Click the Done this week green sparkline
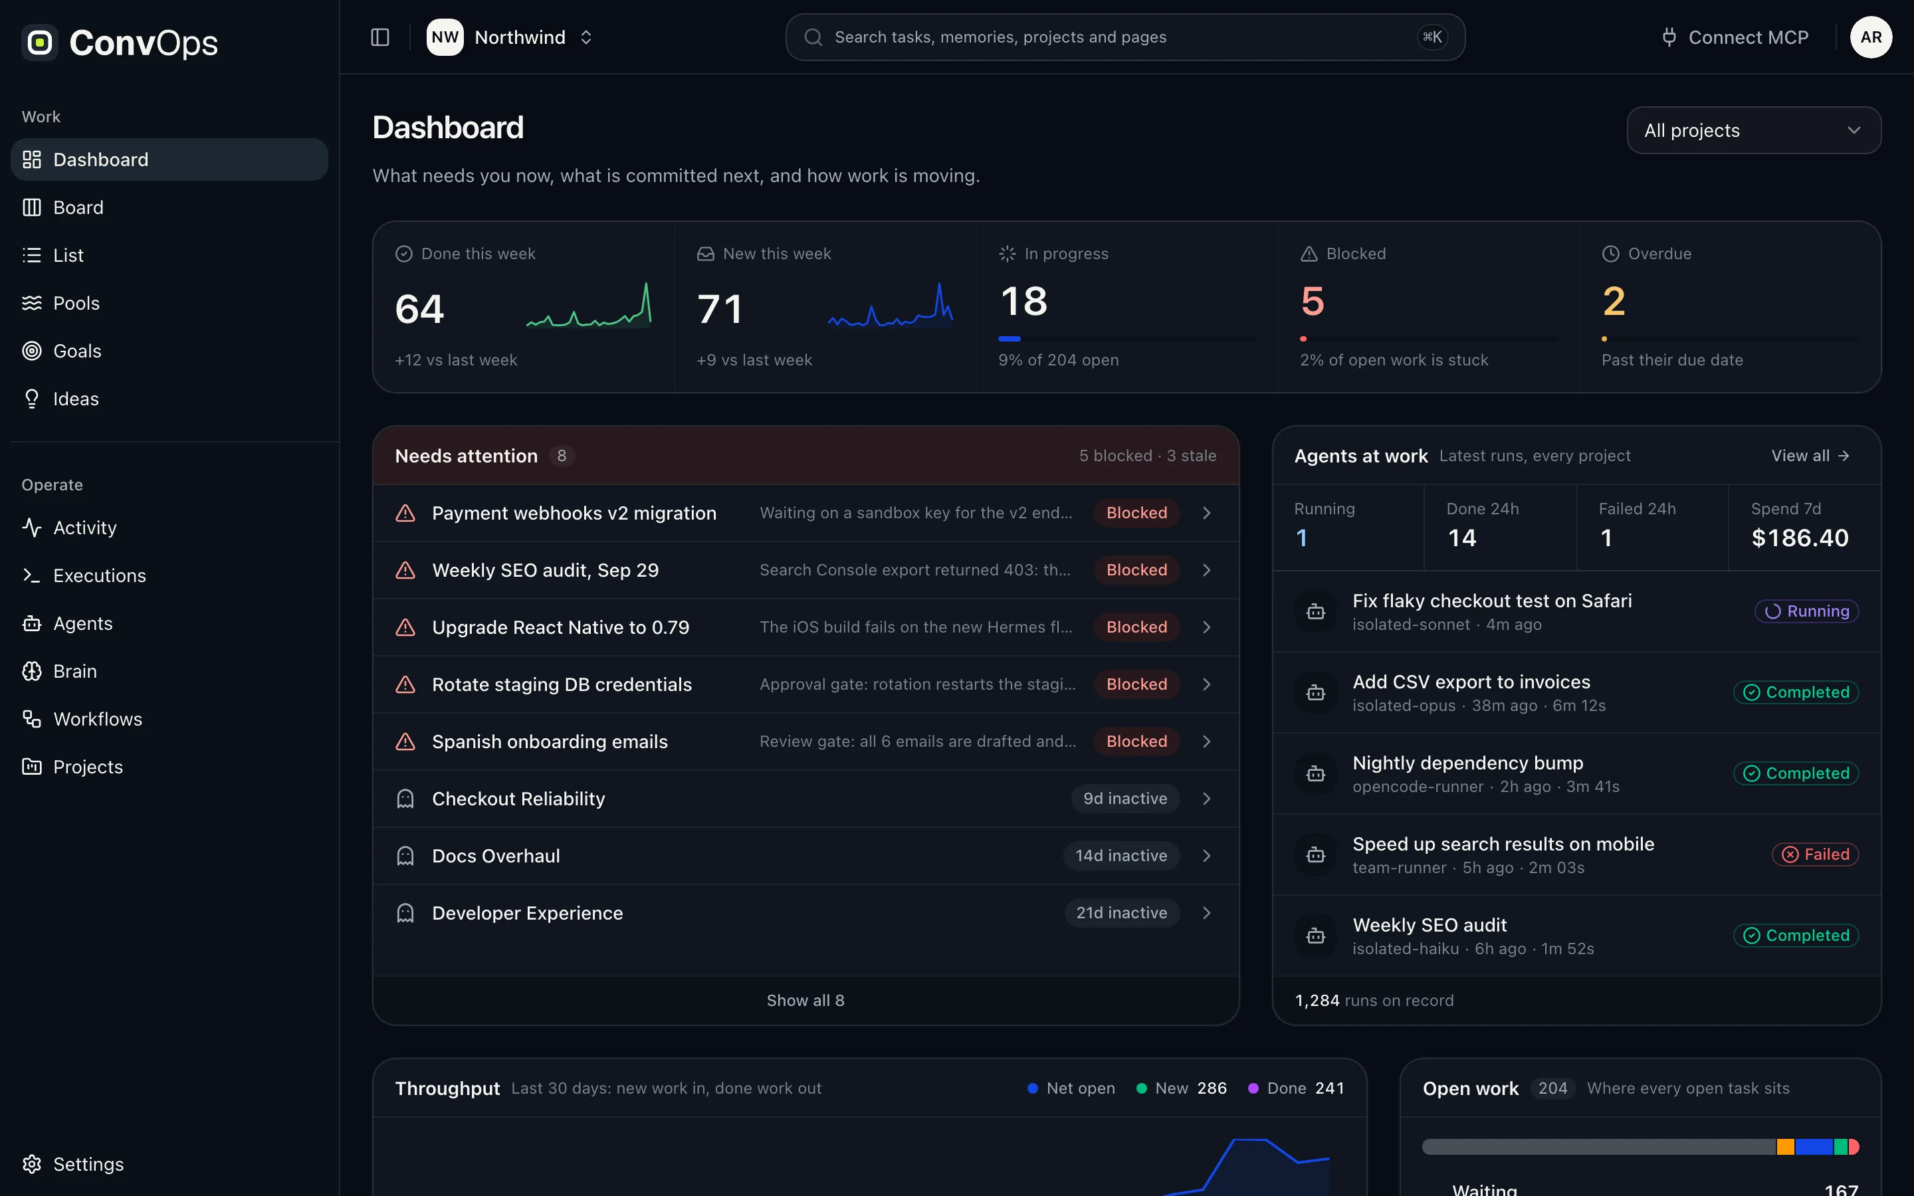The width and height of the screenshot is (1914, 1196). pyautogui.click(x=589, y=306)
